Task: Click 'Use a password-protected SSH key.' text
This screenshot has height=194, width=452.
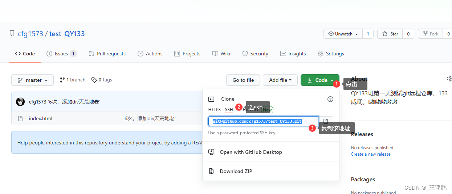Action: tap(242, 133)
